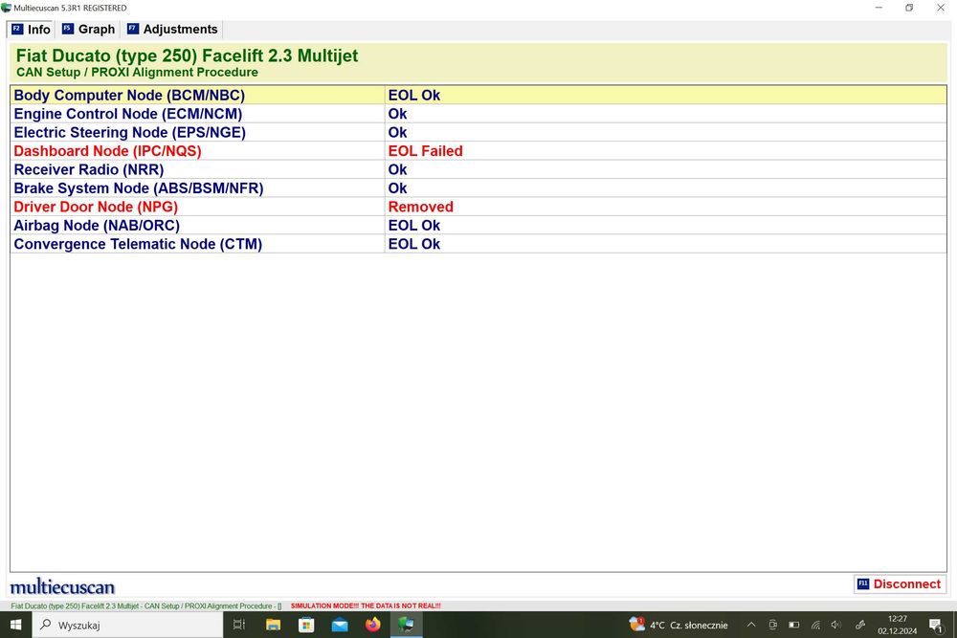Select the Driver Door Node (NPG) row
The width and height of the screenshot is (957, 638).
point(478,207)
